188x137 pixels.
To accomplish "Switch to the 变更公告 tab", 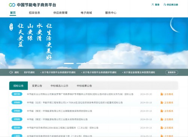I will (x=37, y=86).
